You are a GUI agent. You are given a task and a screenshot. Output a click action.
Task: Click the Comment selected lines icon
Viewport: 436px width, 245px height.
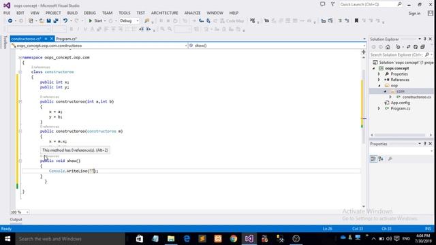[340, 21]
